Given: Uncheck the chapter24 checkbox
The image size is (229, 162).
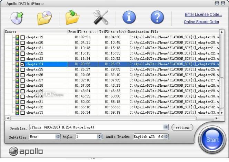Looking at the screenshot, I should (22, 64).
